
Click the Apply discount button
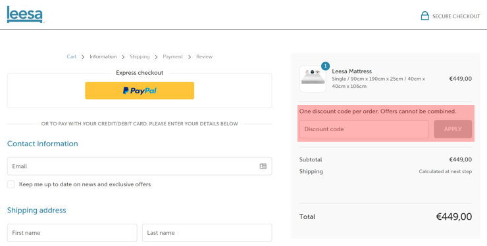(453, 129)
